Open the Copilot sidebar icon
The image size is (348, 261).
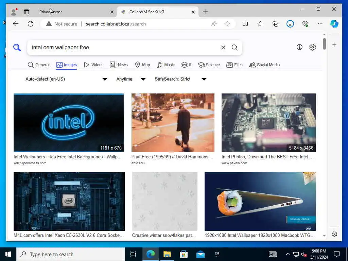point(334,24)
